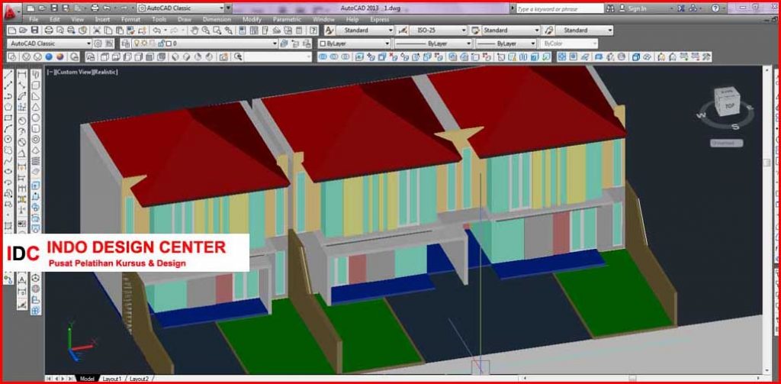The height and width of the screenshot is (384, 781).
Task: Select the Cone tool in Modeling toolbar
Action: coord(36,107)
